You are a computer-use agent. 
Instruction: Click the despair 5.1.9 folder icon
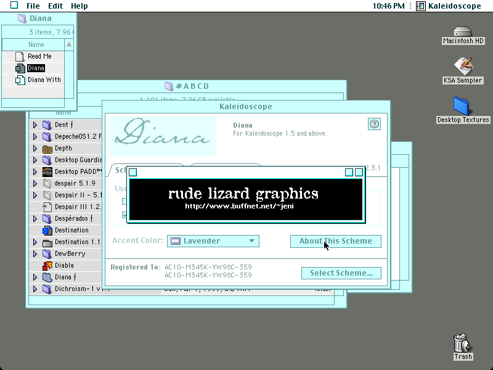point(47,183)
